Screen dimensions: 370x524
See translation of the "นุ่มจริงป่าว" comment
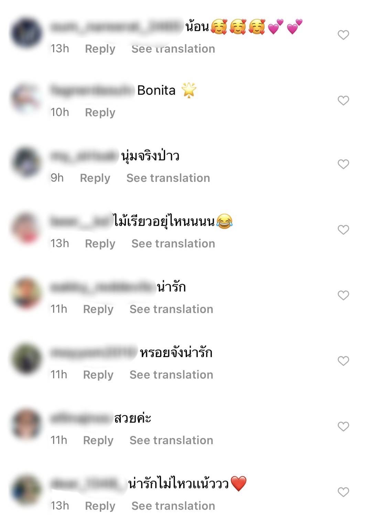click(x=168, y=178)
